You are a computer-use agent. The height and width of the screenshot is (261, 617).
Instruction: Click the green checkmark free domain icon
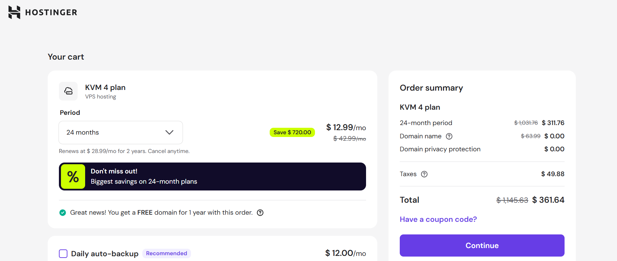63,213
